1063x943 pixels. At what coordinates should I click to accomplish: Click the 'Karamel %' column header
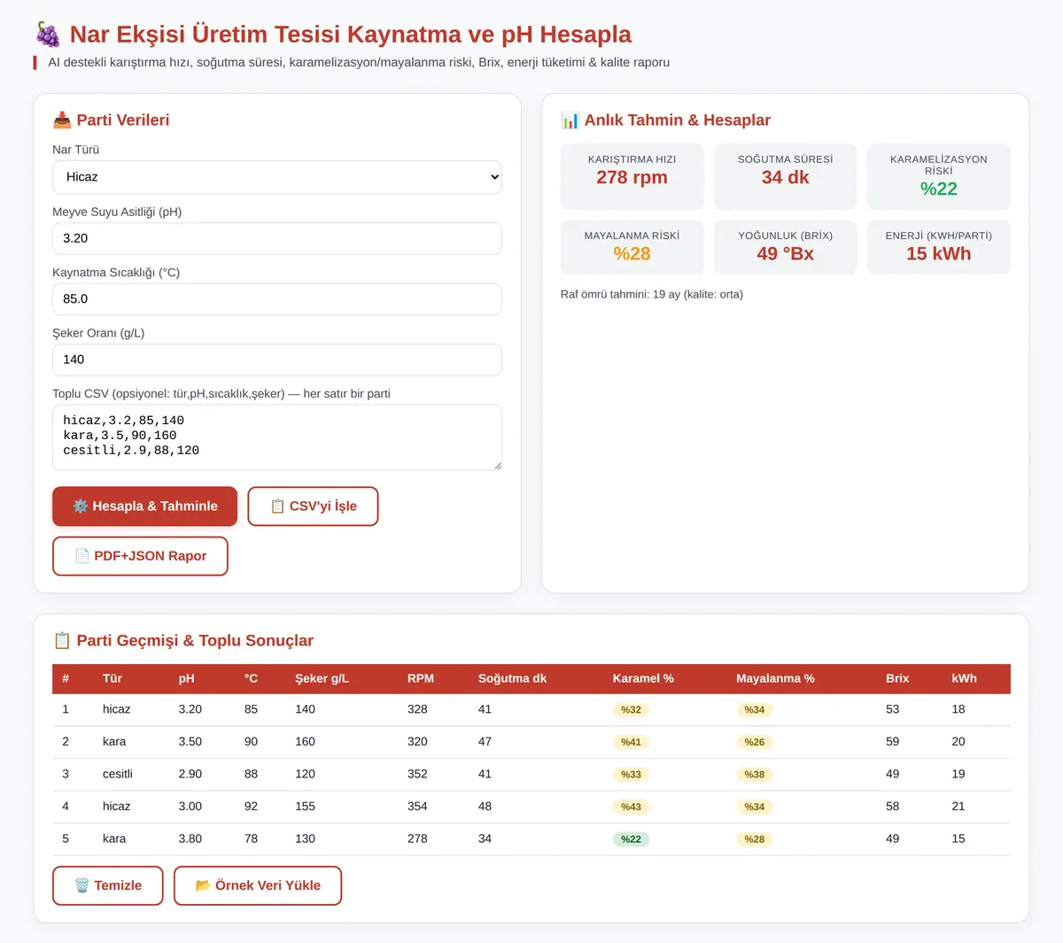coord(643,679)
